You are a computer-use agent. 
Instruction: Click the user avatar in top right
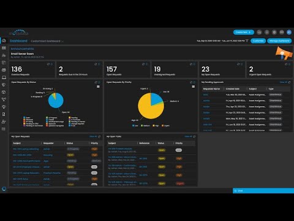(x=289, y=32)
